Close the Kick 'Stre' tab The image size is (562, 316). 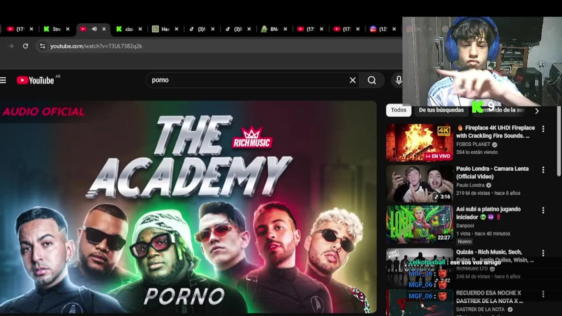click(68, 29)
